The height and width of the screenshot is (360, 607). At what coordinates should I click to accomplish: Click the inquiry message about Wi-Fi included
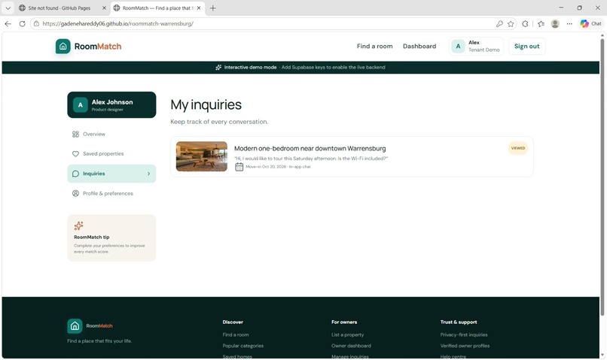pos(311,159)
